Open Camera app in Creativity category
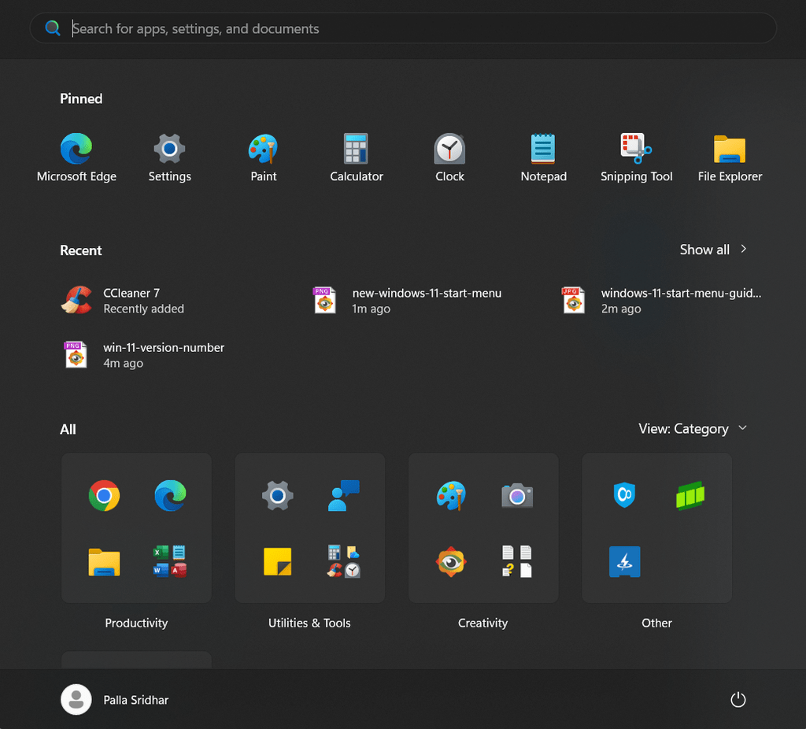 pos(517,496)
